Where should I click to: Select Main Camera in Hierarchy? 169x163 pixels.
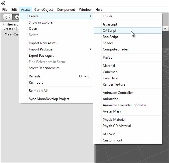click(12, 34)
